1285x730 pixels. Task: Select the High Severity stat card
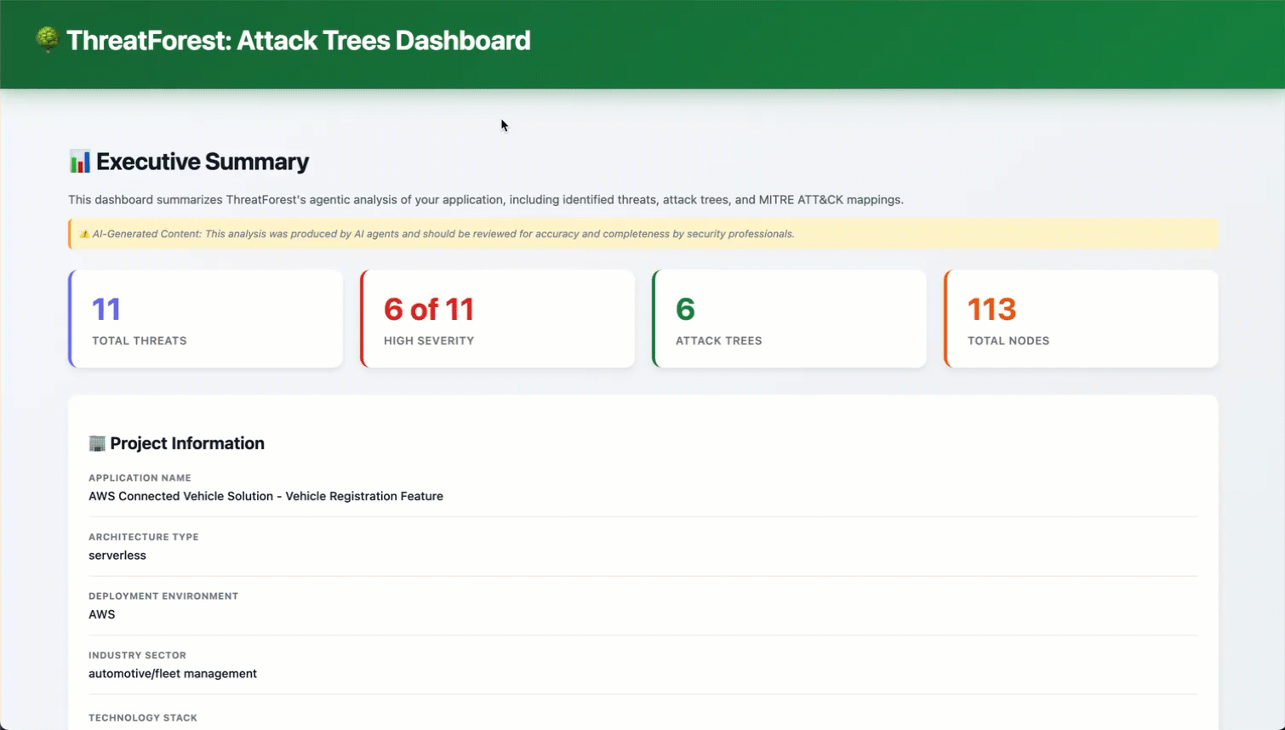click(x=497, y=318)
